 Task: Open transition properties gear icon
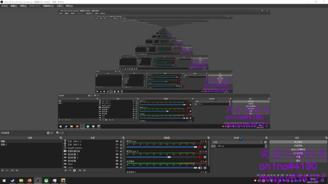pos(265,142)
